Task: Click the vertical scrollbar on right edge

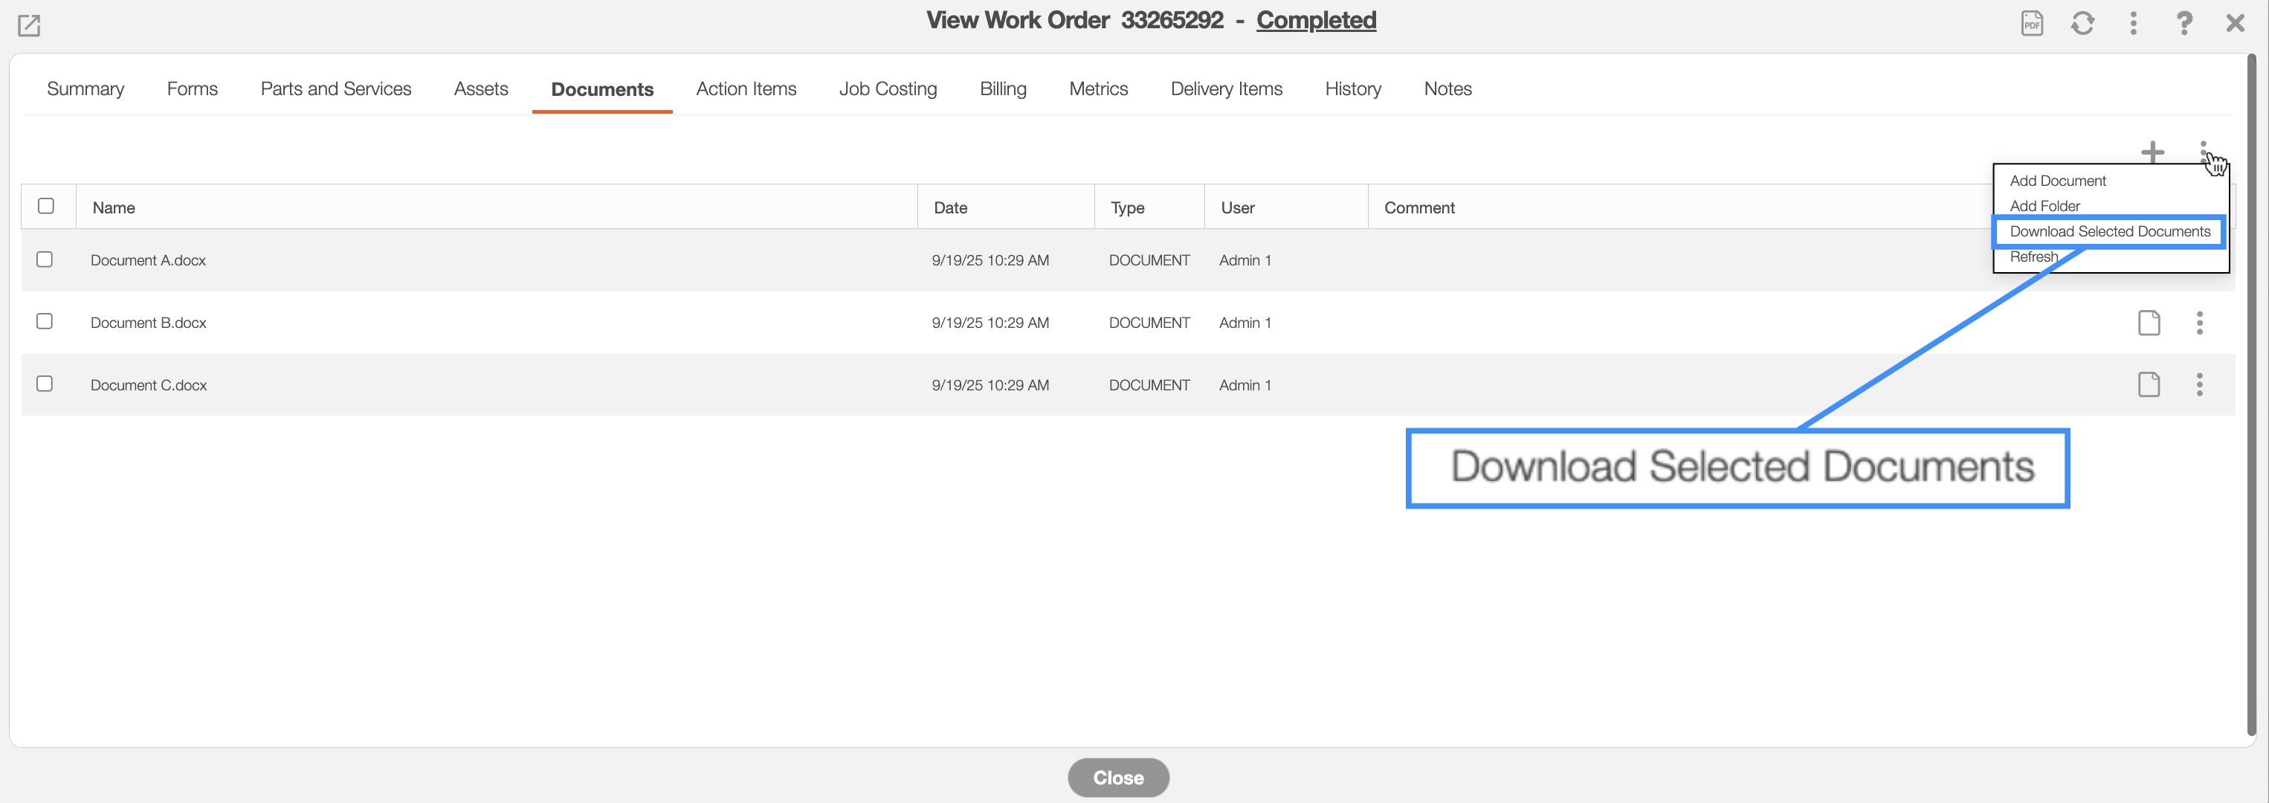Action: tap(2250, 396)
